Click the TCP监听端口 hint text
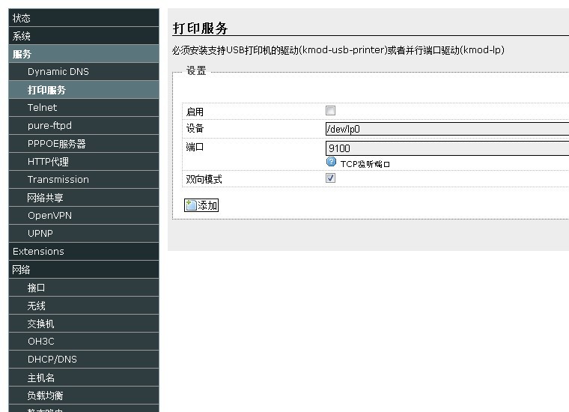Image resolution: width=569 pixels, height=412 pixels. (365, 164)
